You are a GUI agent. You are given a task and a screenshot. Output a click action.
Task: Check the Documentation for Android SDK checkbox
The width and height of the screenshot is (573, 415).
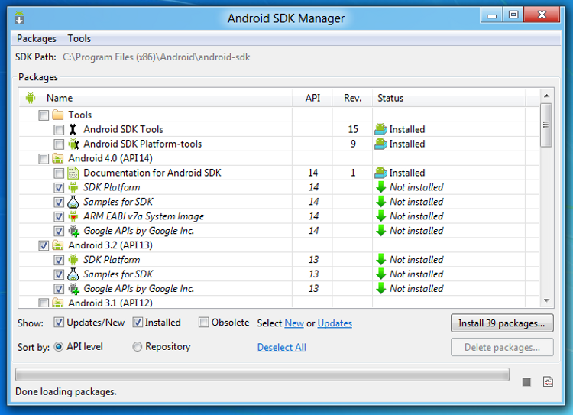point(59,173)
